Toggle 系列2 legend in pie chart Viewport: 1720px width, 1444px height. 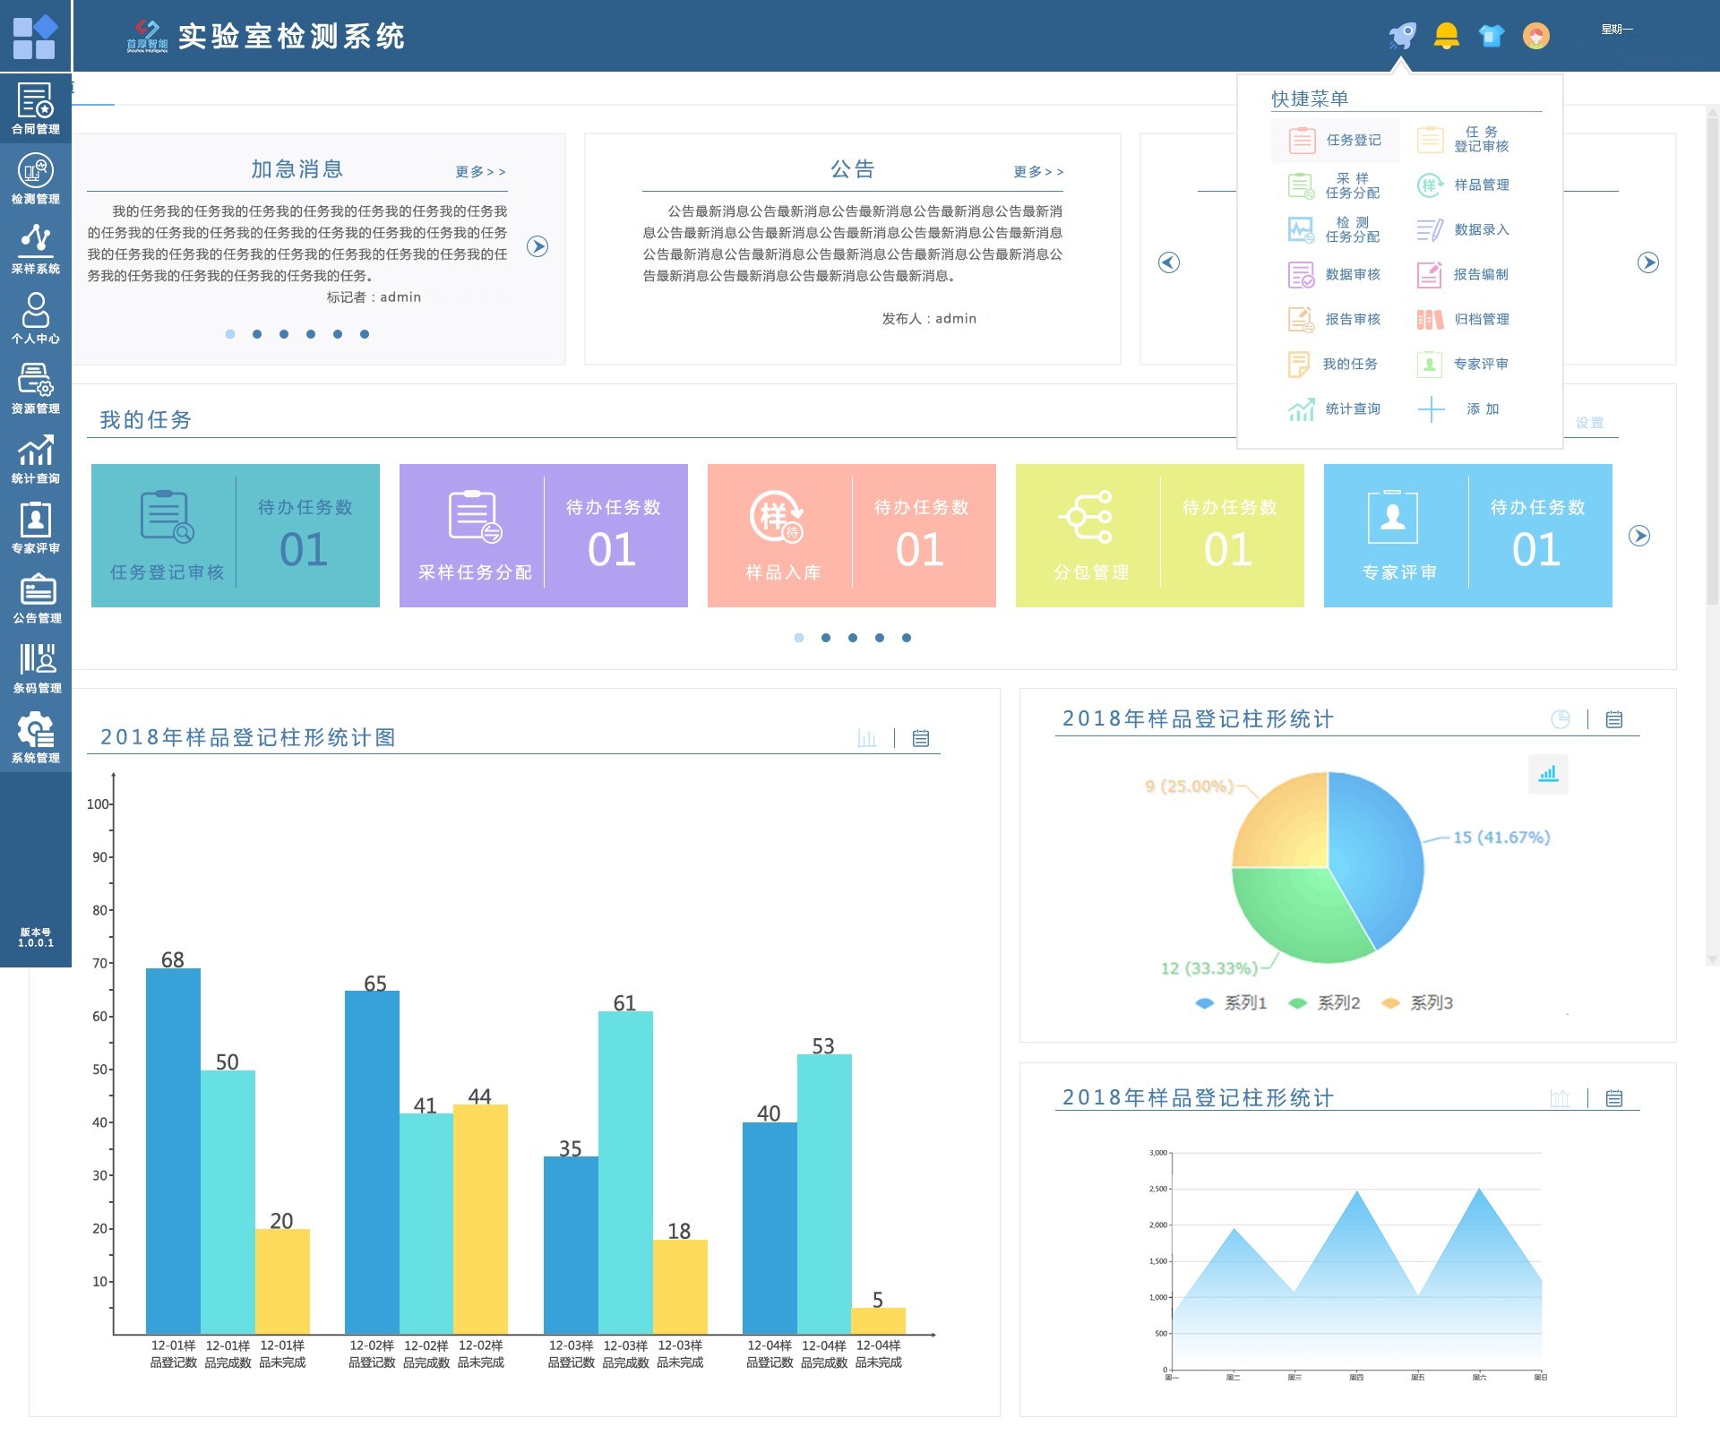[x=1324, y=1003]
